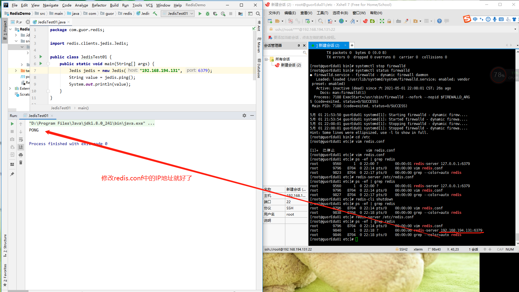
Task: Open IntelliJ search everywhere magnifier
Action: [x=258, y=14]
